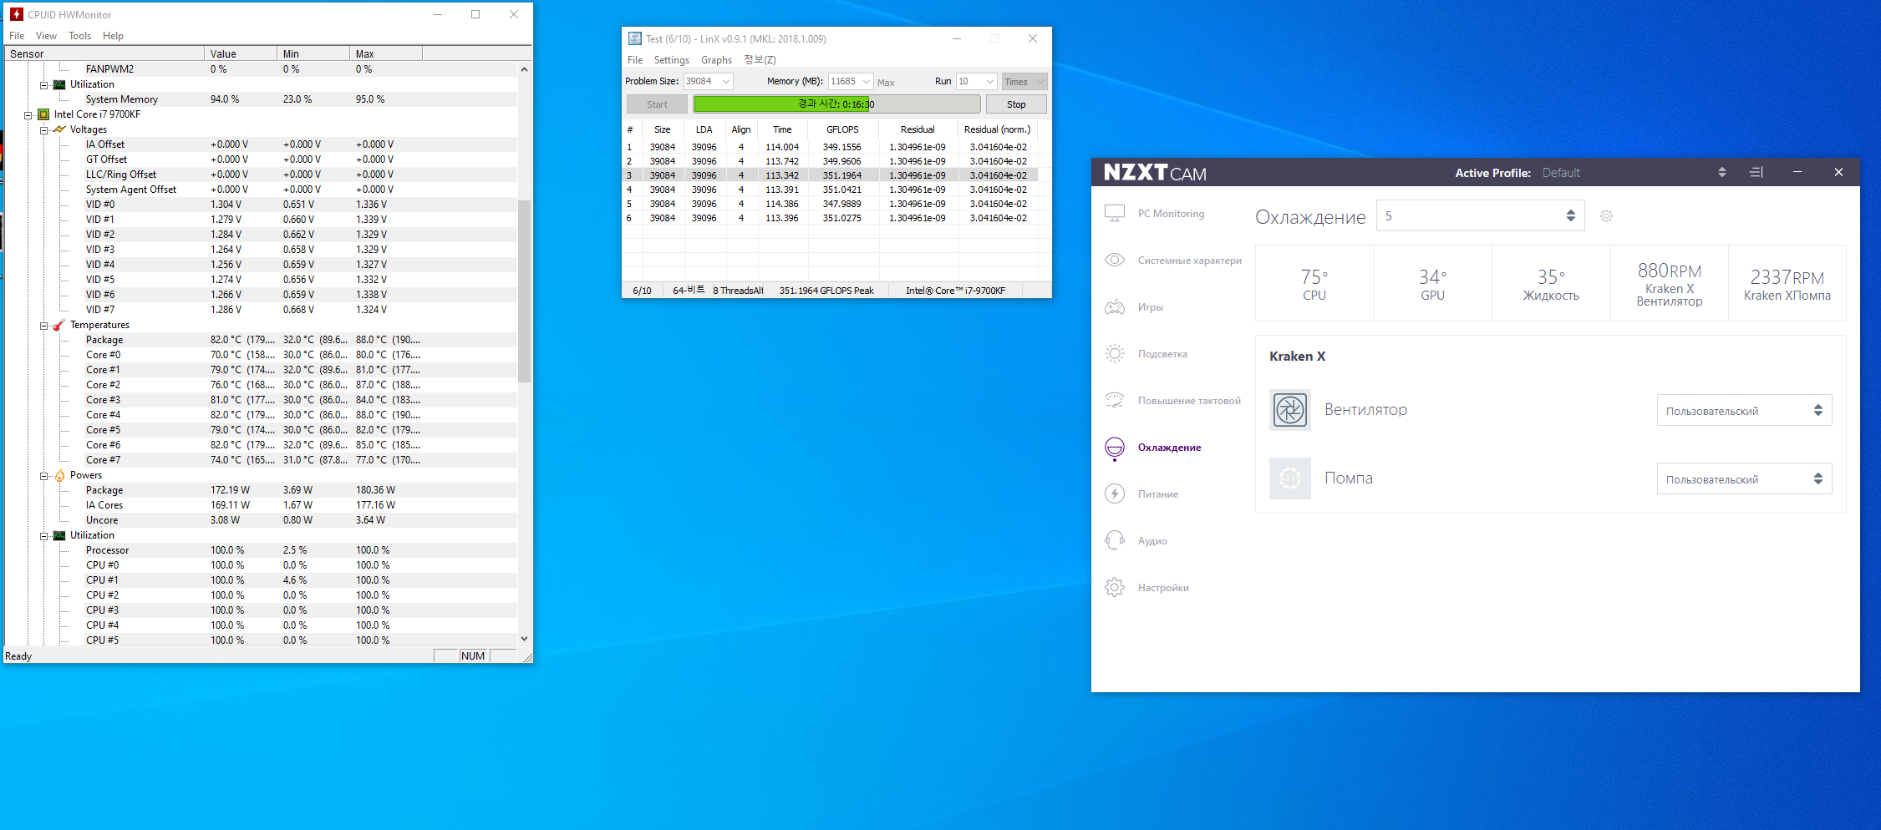Click the NZXT CAM logo
Screen dimensions: 1881x830
[x=1155, y=172]
